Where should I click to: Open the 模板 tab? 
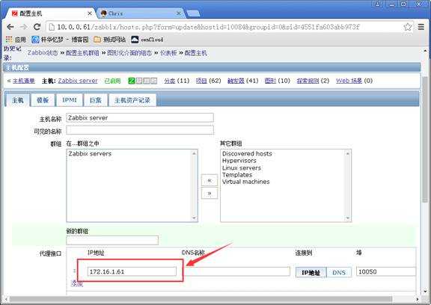tap(43, 100)
